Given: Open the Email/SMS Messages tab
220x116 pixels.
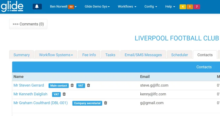Looking at the screenshot, I should (143, 55).
